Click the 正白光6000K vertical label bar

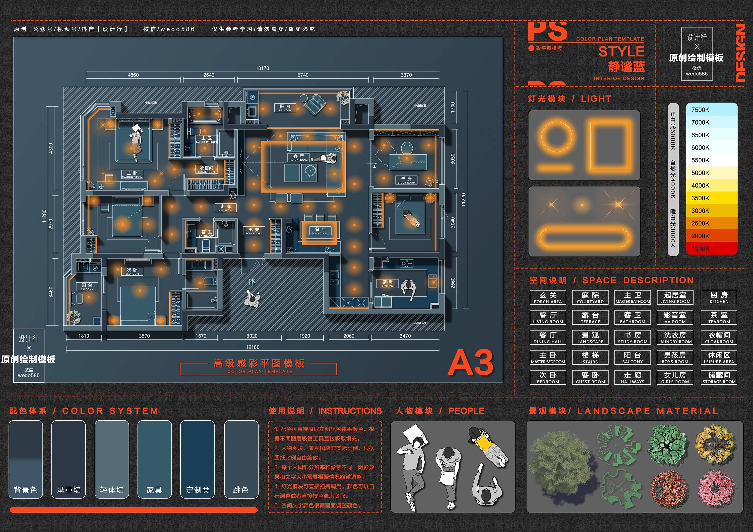click(673, 180)
